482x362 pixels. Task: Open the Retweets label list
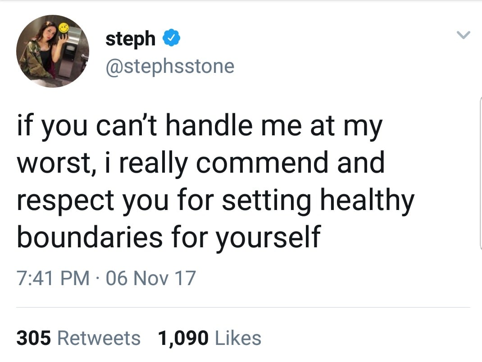coord(99,338)
